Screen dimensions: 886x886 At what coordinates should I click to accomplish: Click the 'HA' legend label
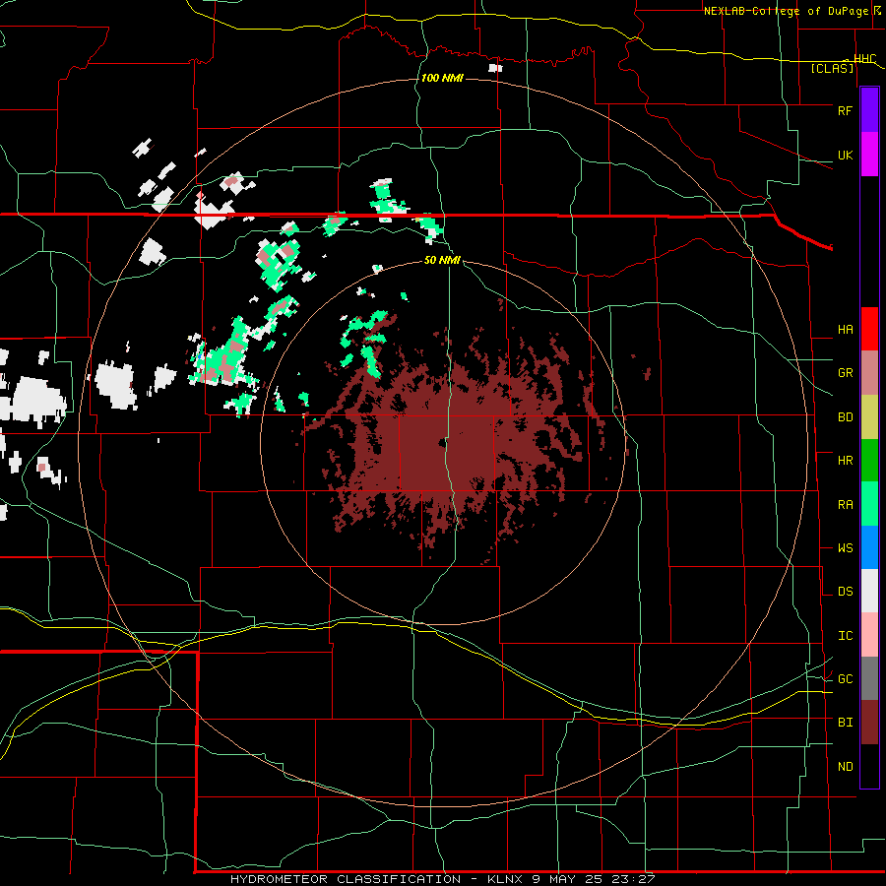(x=845, y=330)
